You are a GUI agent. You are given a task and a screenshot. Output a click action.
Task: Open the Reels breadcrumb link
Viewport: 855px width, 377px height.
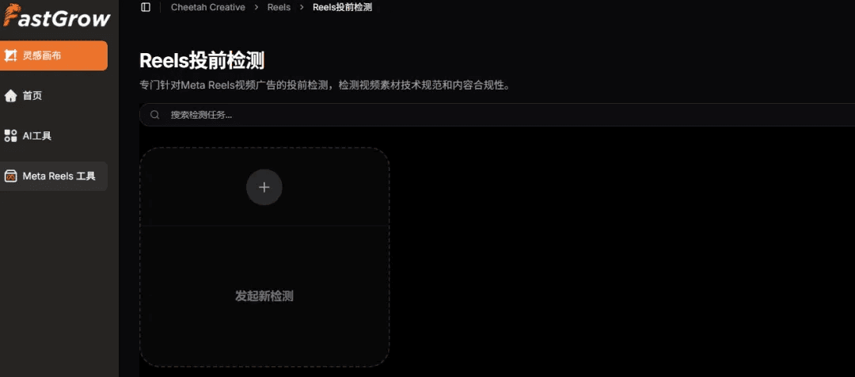279,7
